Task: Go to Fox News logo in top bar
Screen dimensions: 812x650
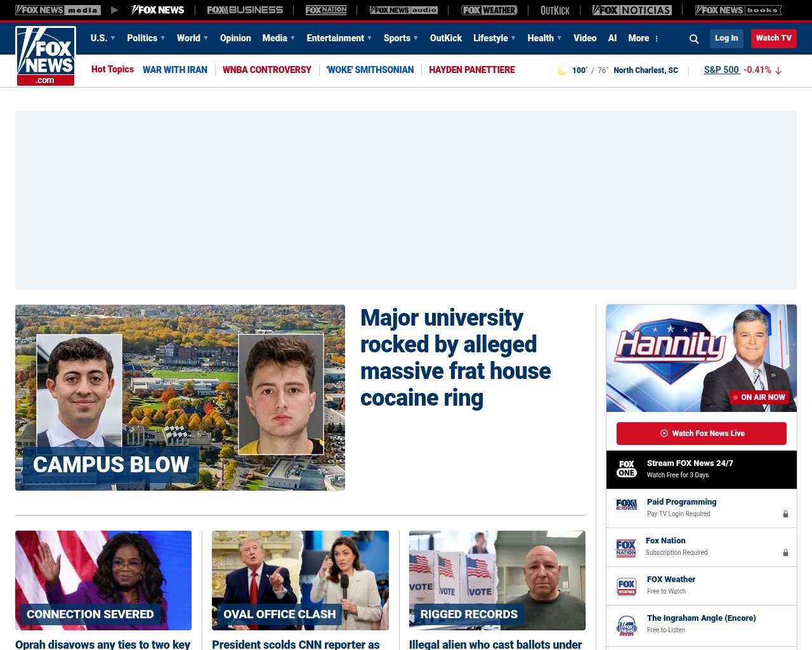Action: coord(157,10)
